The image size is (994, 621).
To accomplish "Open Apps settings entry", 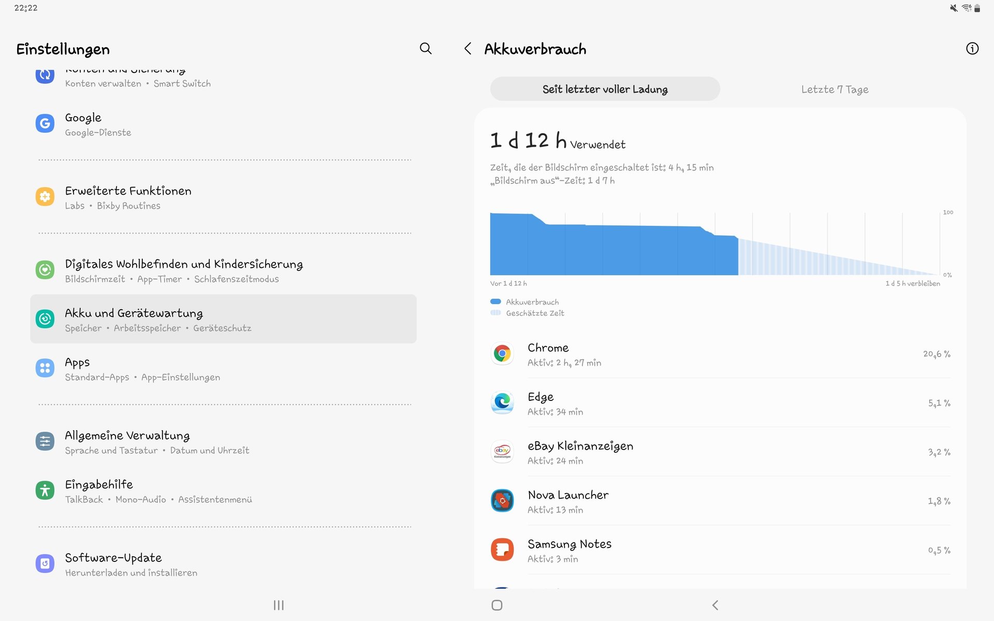I will click(x=223, y=368).
